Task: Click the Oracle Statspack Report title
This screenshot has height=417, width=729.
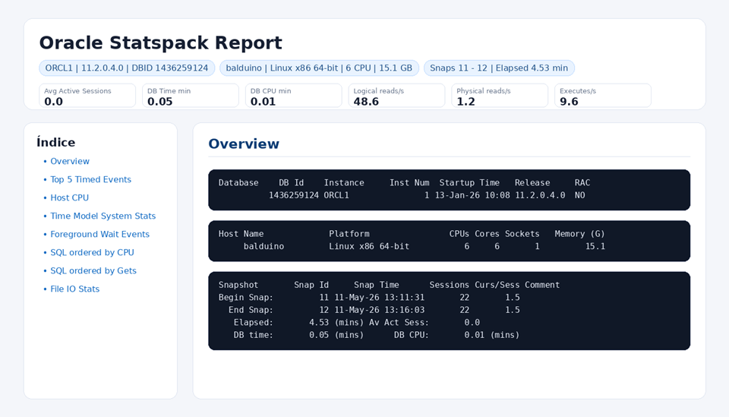Action: (160, 43)
